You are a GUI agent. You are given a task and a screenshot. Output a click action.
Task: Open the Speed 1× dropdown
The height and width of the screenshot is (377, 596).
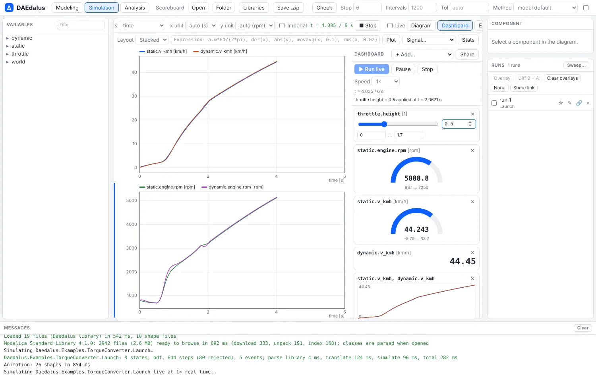[385, 81]
